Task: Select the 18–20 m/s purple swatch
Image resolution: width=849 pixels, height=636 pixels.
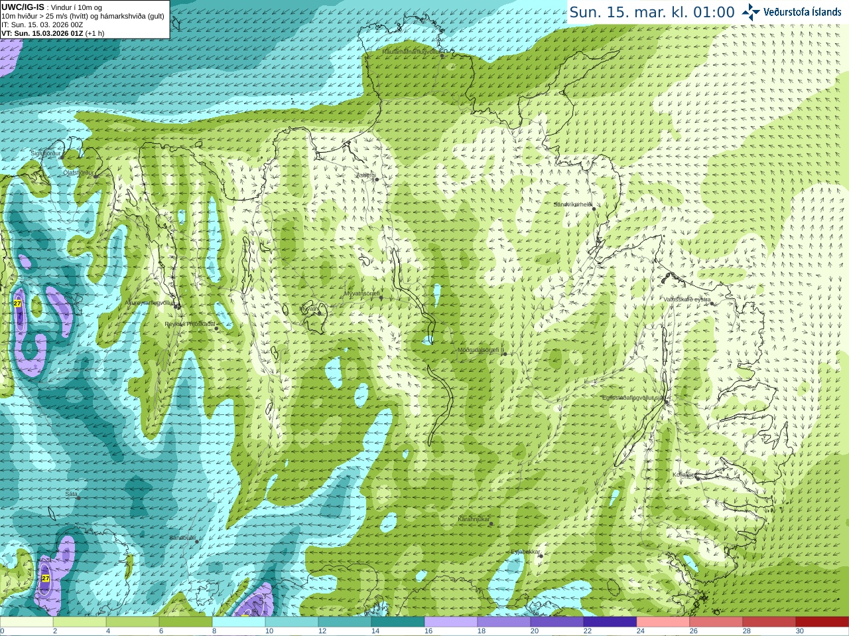Action: (504, 622)
